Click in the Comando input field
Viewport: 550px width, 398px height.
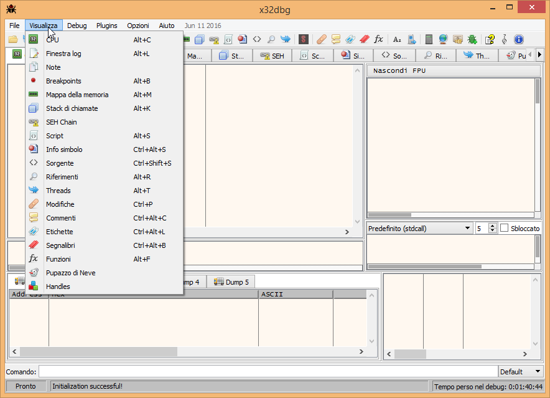point(268,372)
